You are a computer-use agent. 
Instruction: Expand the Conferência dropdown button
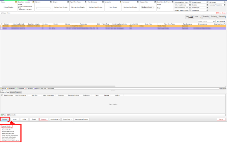[x=54, y=119]
